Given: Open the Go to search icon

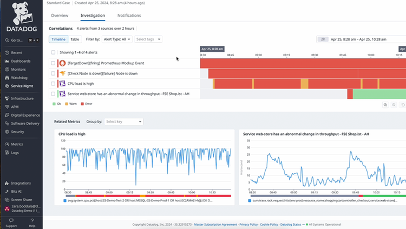Looking at the screenshot, I should [x=7, y=40].
